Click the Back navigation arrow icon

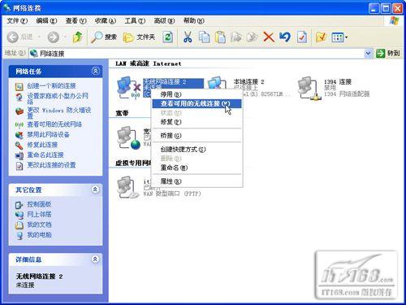pyautogui.click(x=12, y=37)
